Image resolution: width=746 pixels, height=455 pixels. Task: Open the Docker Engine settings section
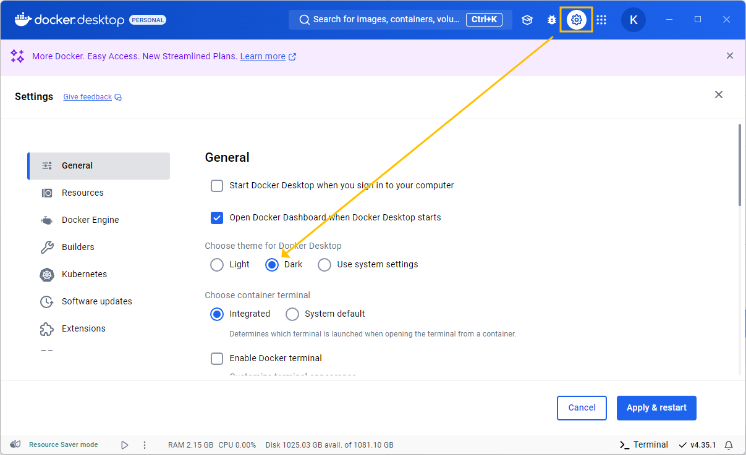[99, 220]
